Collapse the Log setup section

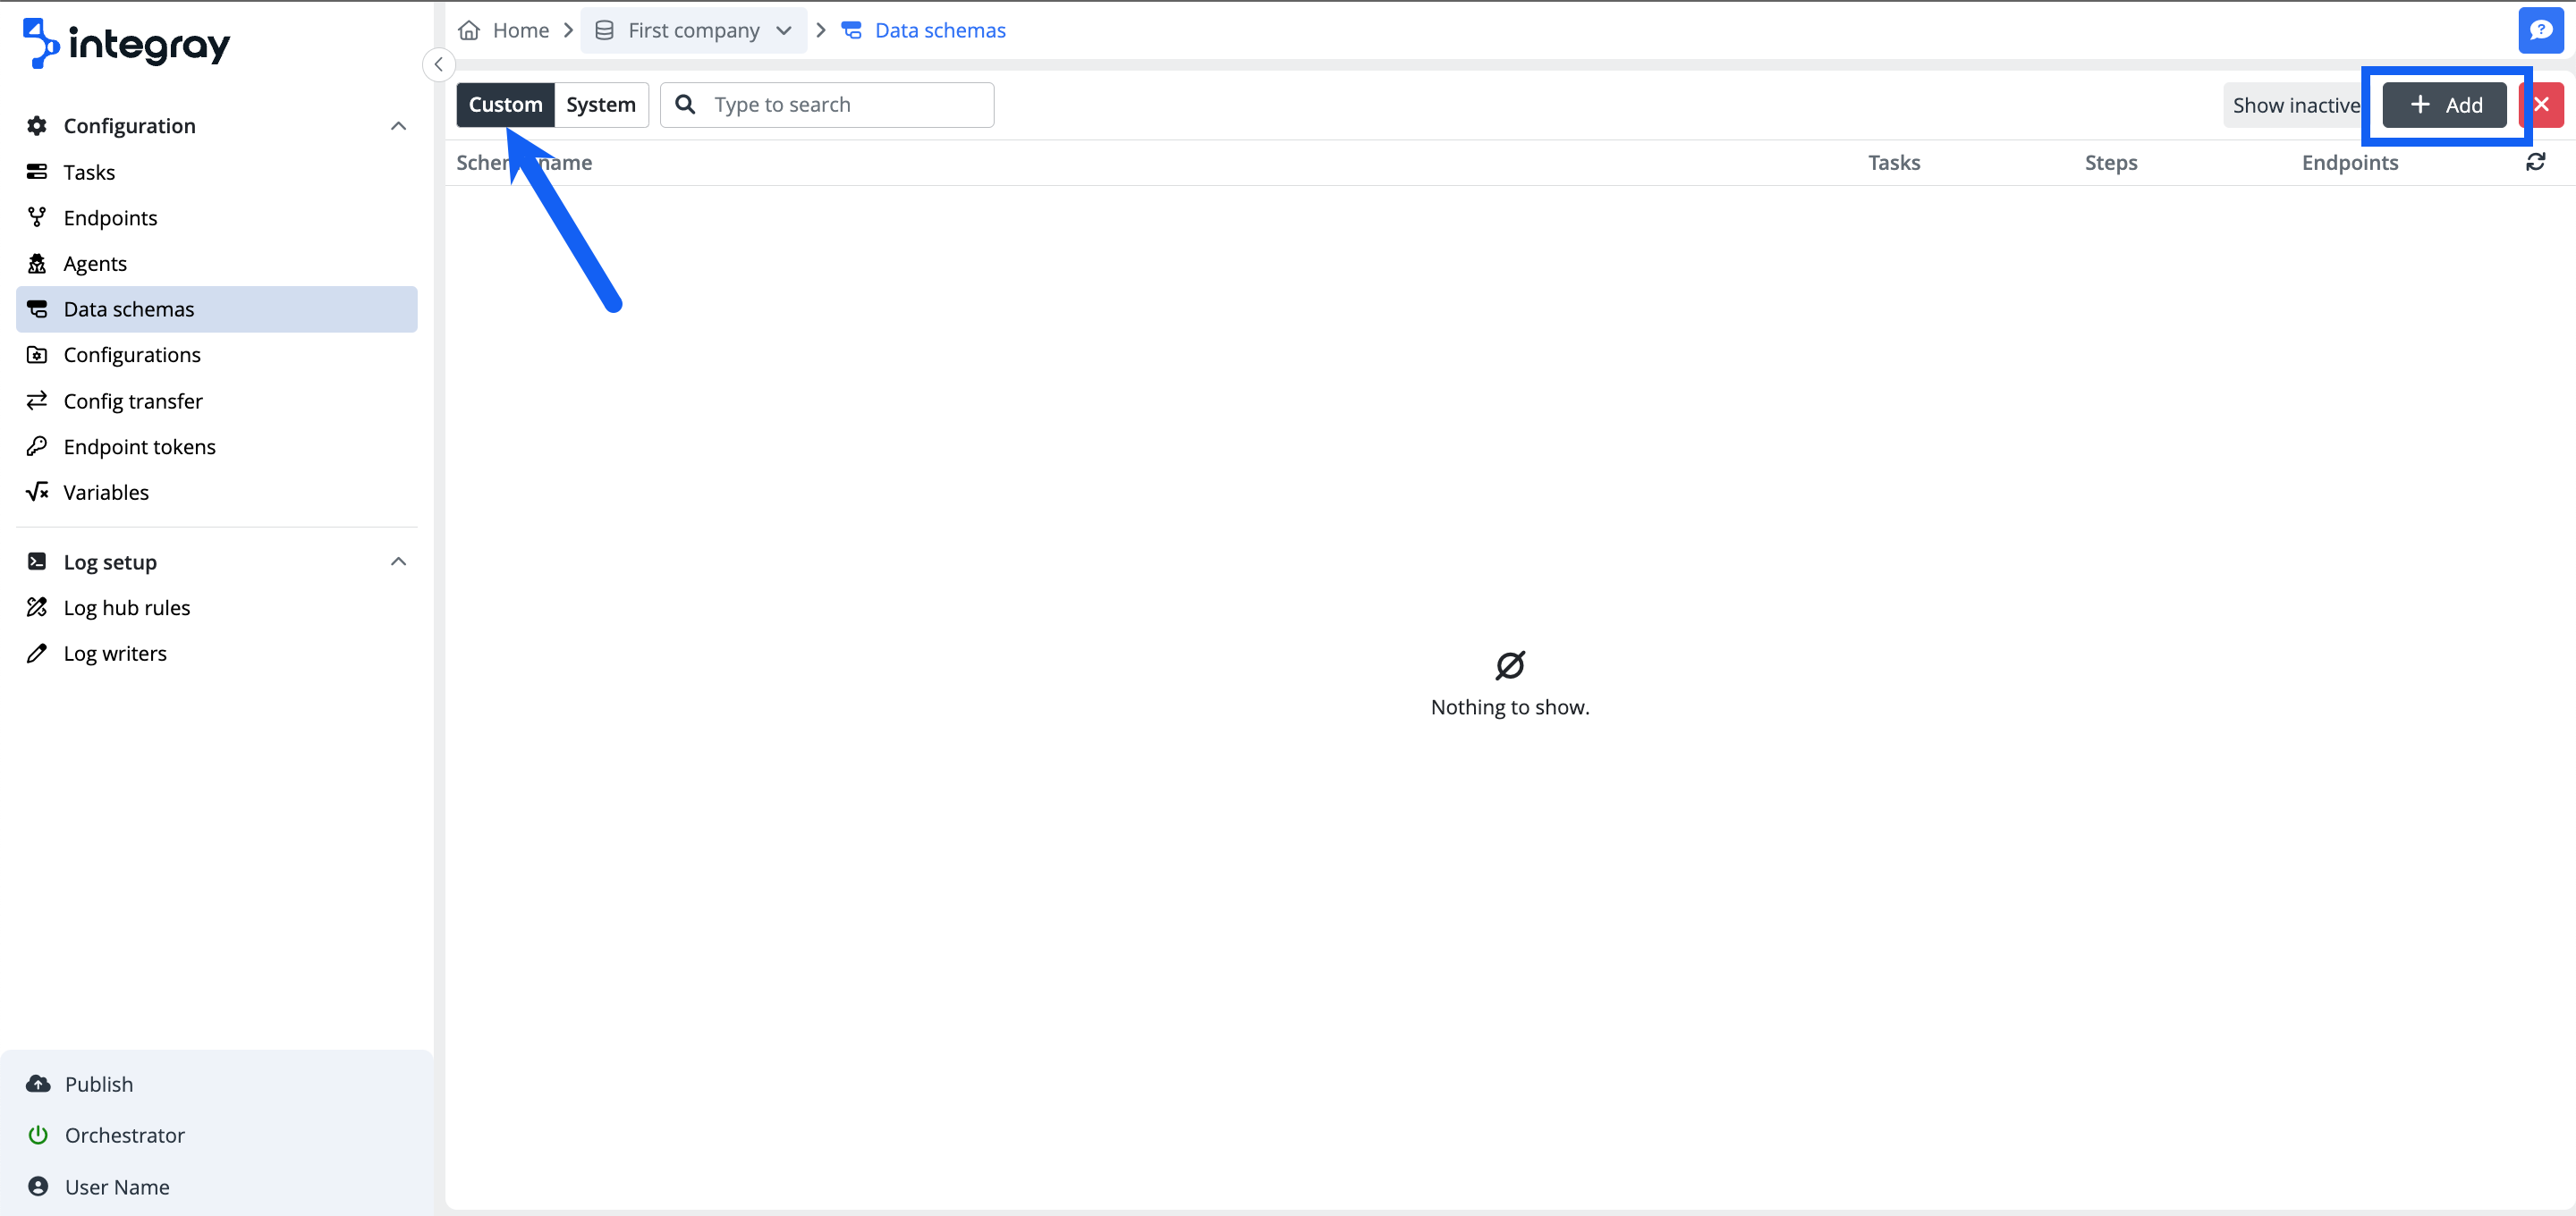(x=398, y=561)
